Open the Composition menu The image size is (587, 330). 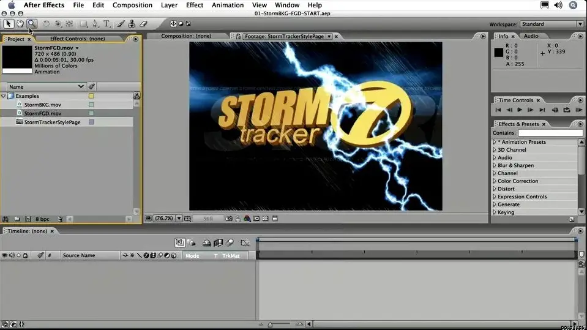[133, 5]
